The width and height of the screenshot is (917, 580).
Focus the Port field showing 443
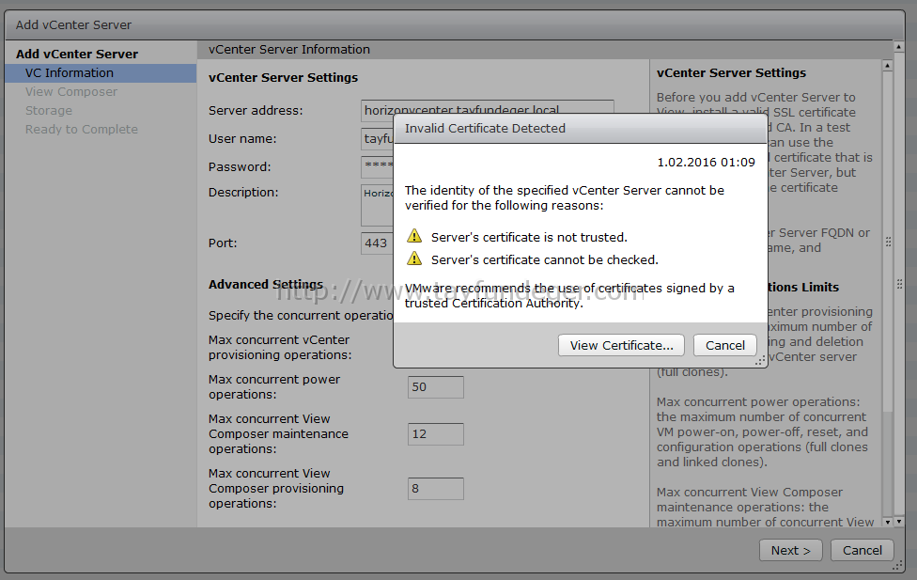tap(377, 243)
